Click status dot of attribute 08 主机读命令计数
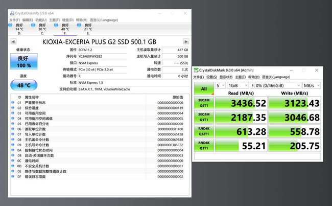 [x=13, y=140]
